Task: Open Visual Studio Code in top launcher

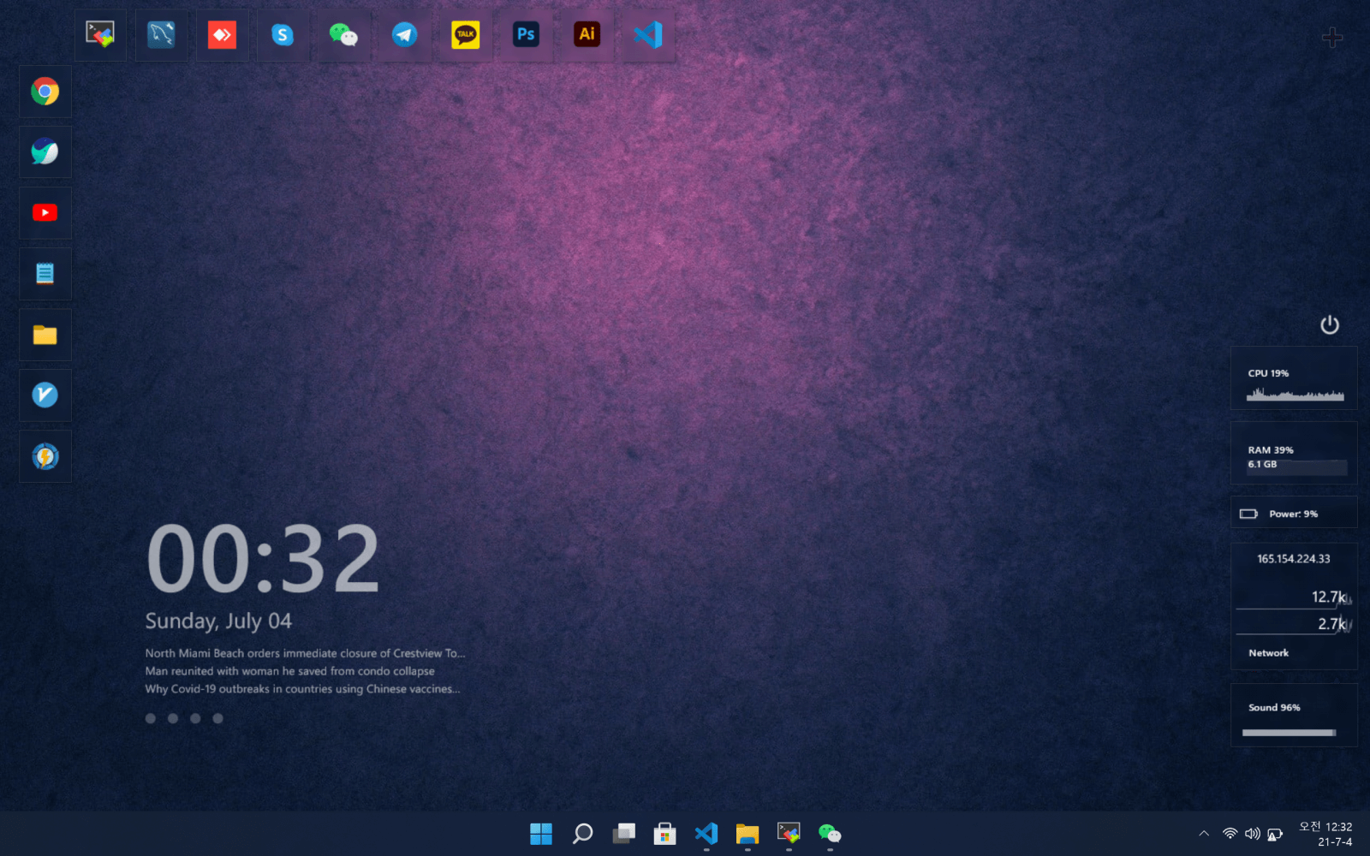Action: pos(647,35)
